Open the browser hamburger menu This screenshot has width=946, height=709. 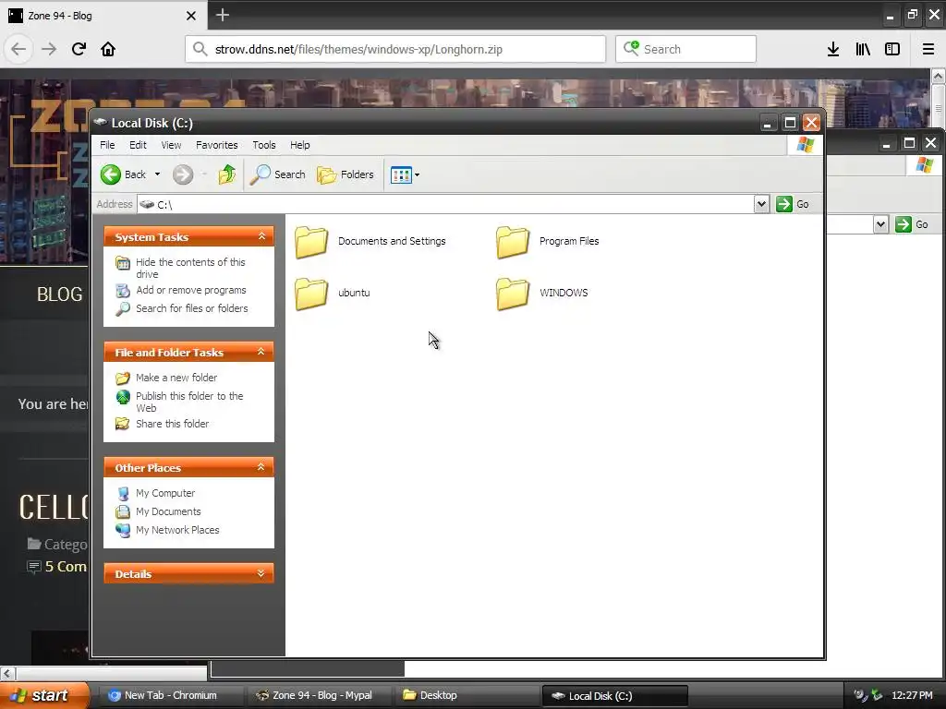tap(928, 50)
